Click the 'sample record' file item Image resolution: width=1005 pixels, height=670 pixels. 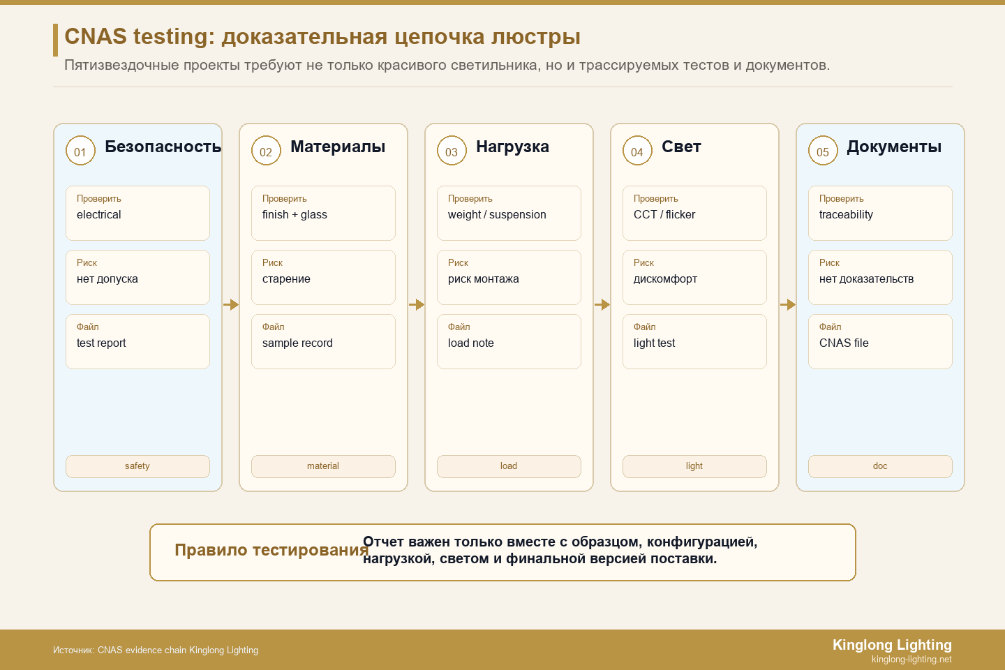[x=323, y=341]
